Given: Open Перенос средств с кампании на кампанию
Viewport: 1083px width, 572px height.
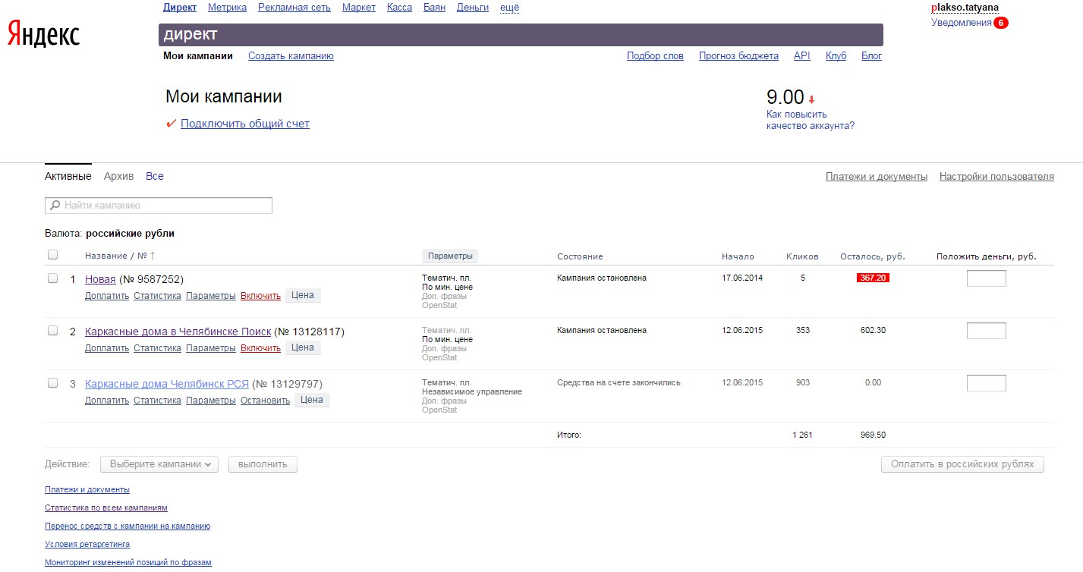Looking at the screenshot, I should [128, 526].
